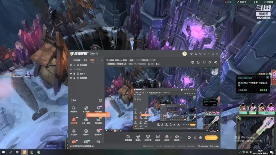Toggle visibility of the fullscreen 1 source
The image size is (276, 155).
coord(71,74)
